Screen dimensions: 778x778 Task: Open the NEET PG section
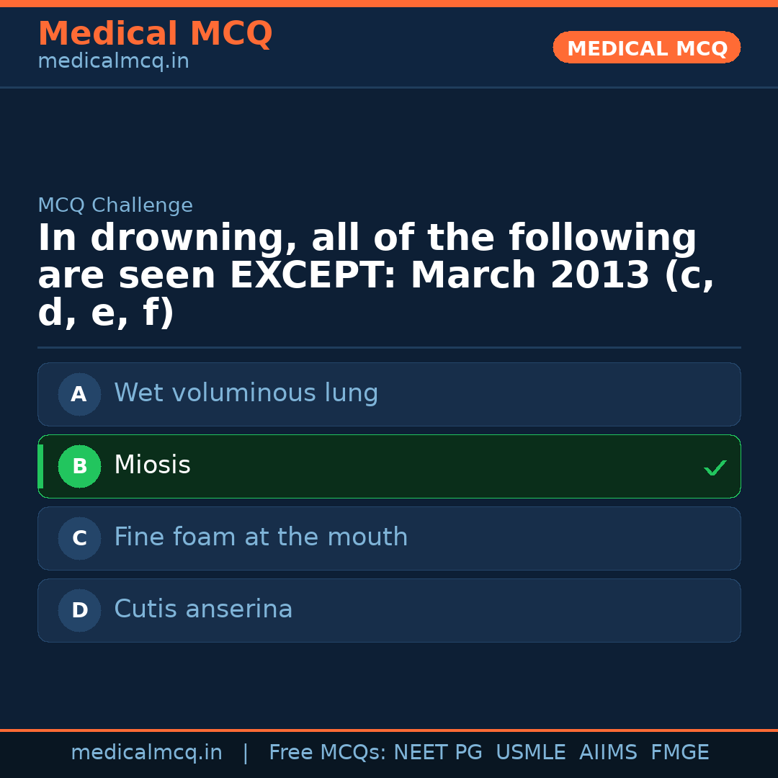(437, 751)
